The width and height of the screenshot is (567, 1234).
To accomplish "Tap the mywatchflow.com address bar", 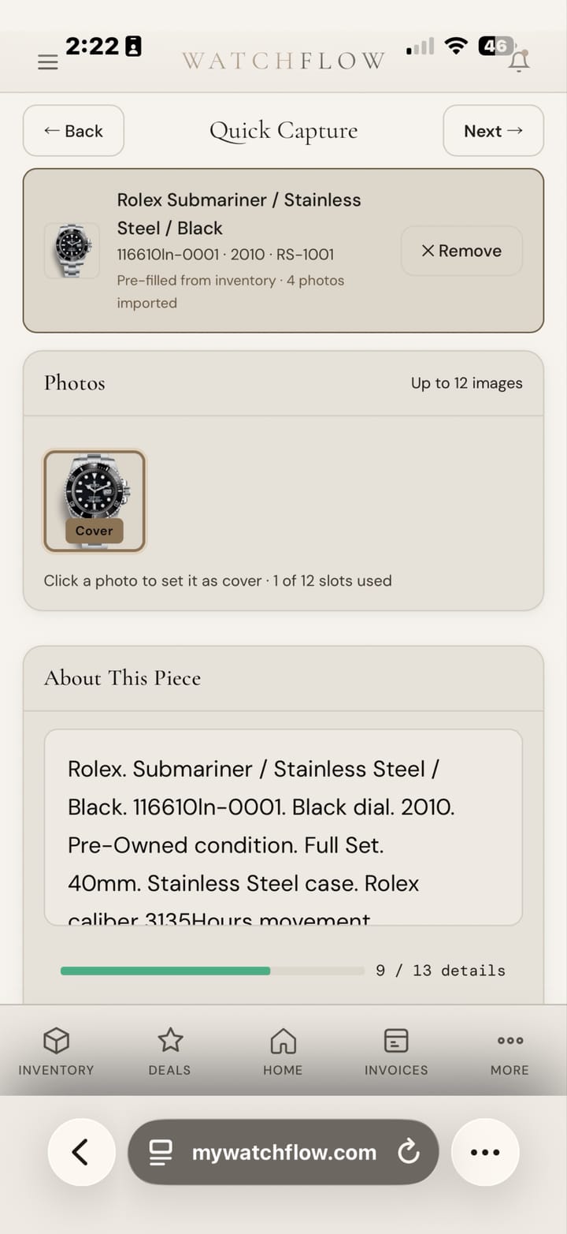I will [x=283, y=1152].
